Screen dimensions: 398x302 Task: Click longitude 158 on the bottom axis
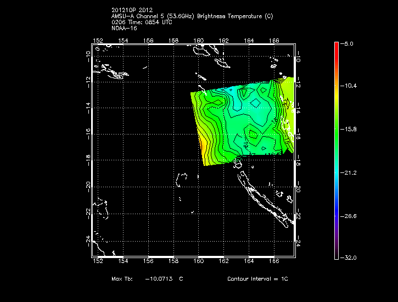(x=173, y=261)
